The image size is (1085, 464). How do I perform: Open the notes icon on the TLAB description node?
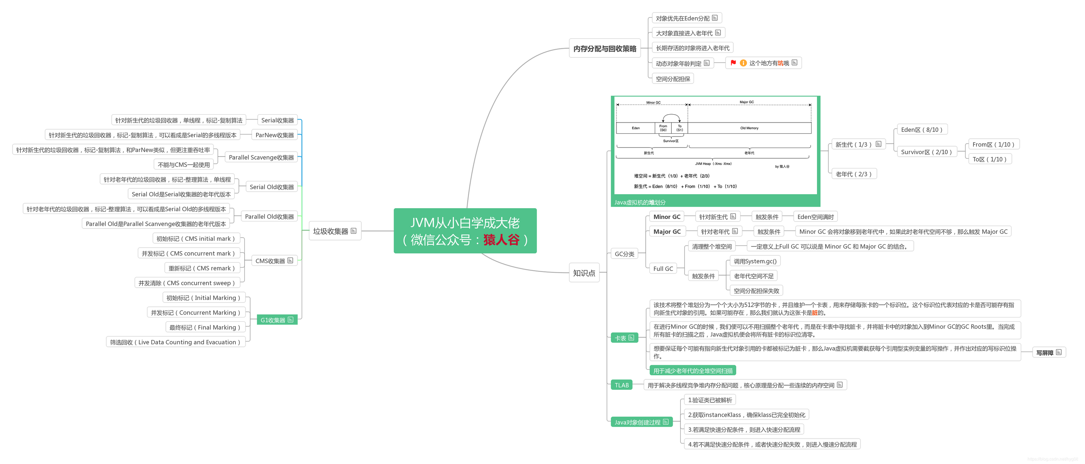coord(841,384)
